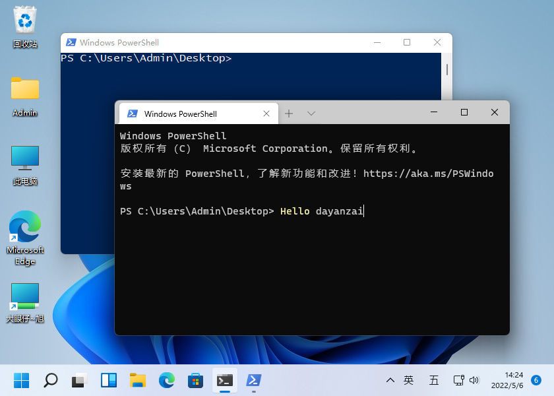554x396 pixels.
Task: Open network settings from the tray
Action: (457, 380)
